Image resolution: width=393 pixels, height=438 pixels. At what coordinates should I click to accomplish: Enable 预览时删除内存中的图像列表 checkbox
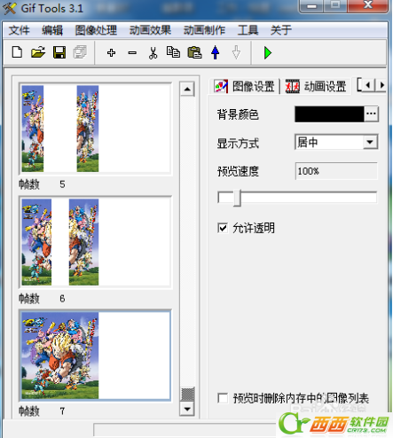click(223, 398)
